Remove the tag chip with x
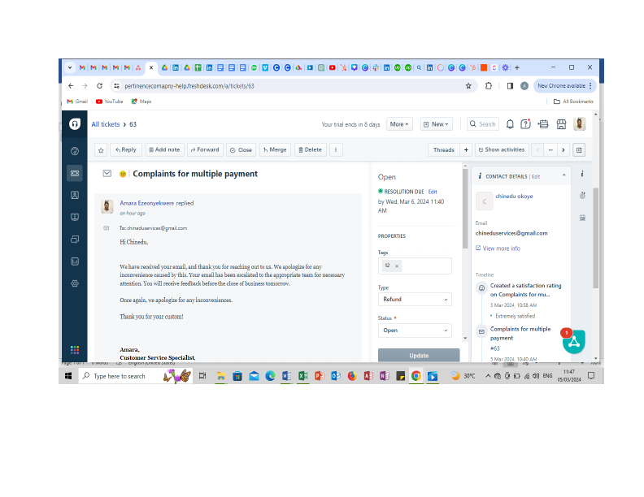Image resolution: width=644 pixels, height=497 pixels. [x=397, y=266]
